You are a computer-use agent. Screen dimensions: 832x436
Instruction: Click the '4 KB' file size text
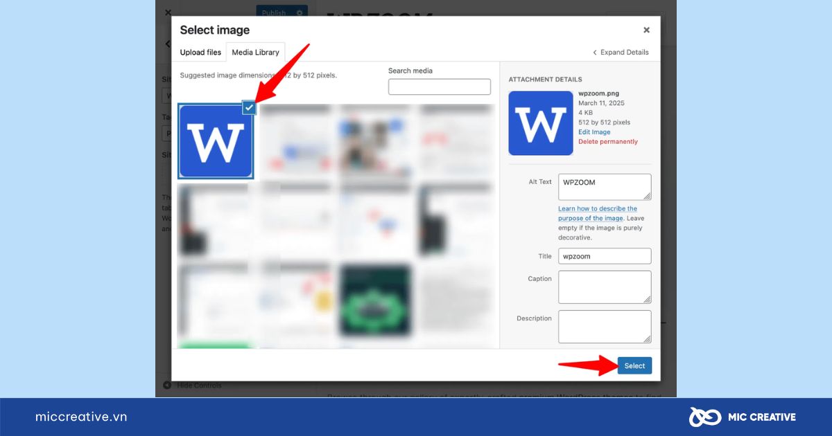587,113
